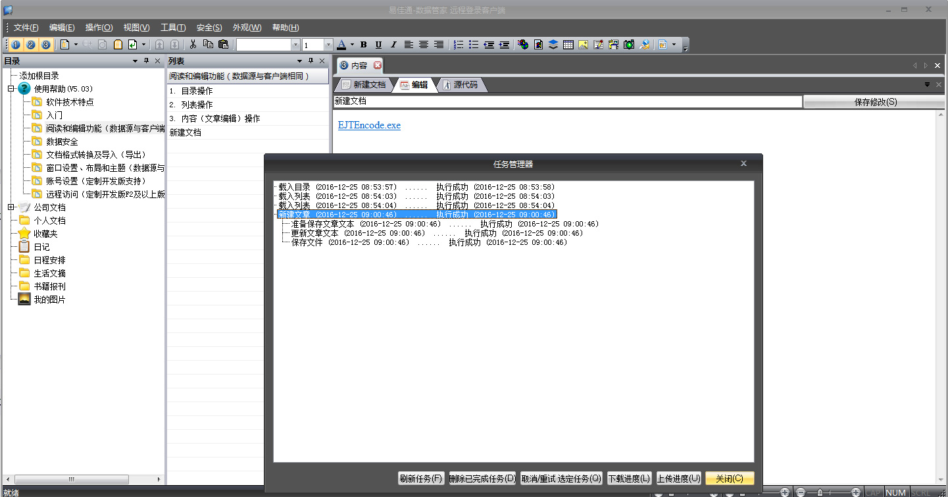Viewport: 948px width, 497px height.
Task: Click the 刷新任务 button
Action: pyautogui.click(x=421, y=479)
